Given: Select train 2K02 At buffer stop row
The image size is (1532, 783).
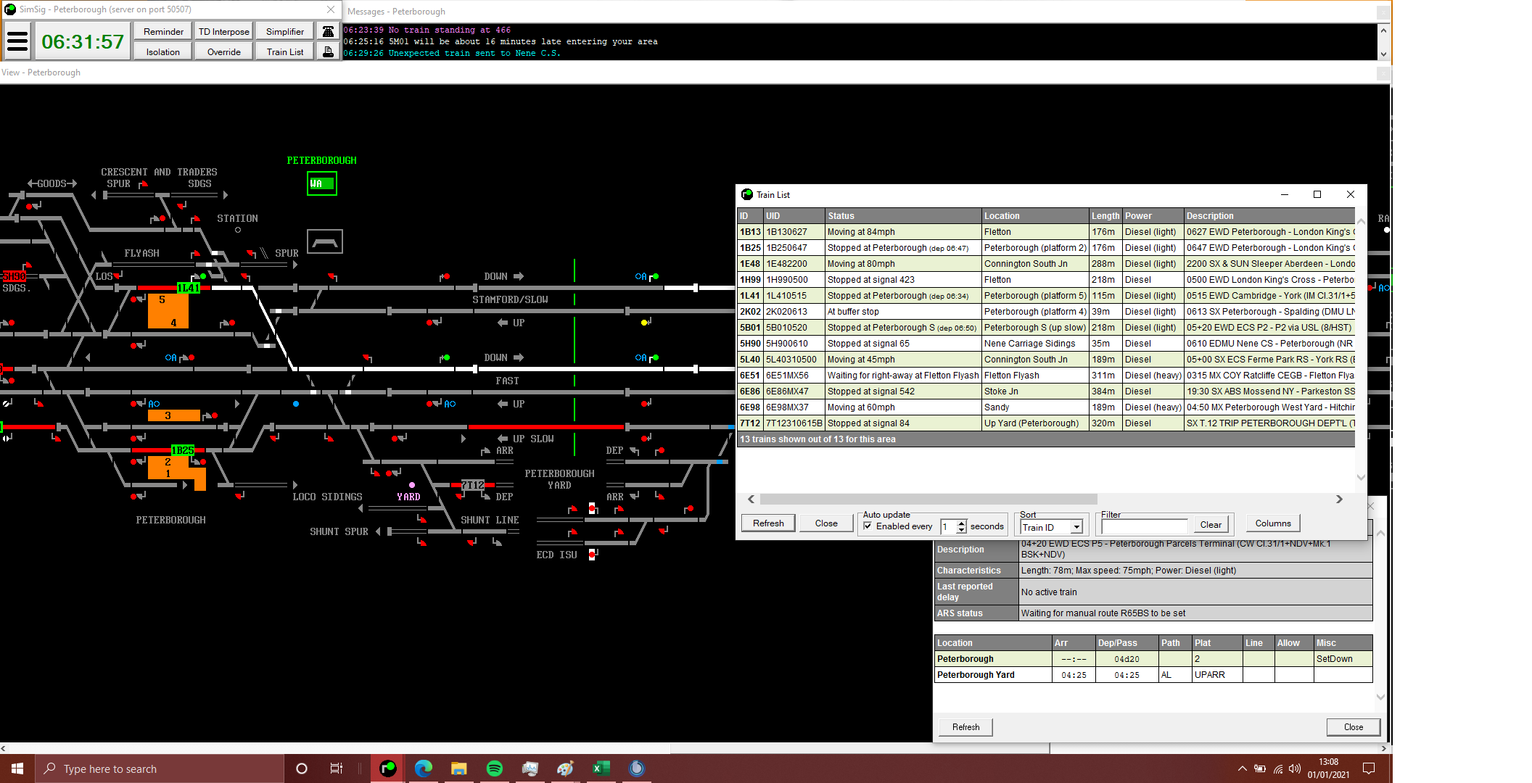Looking at the screenshot, I should point(1046,312).
